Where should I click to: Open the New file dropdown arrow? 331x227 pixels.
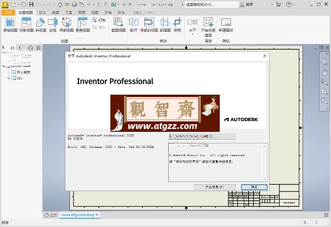pos(18,5)
